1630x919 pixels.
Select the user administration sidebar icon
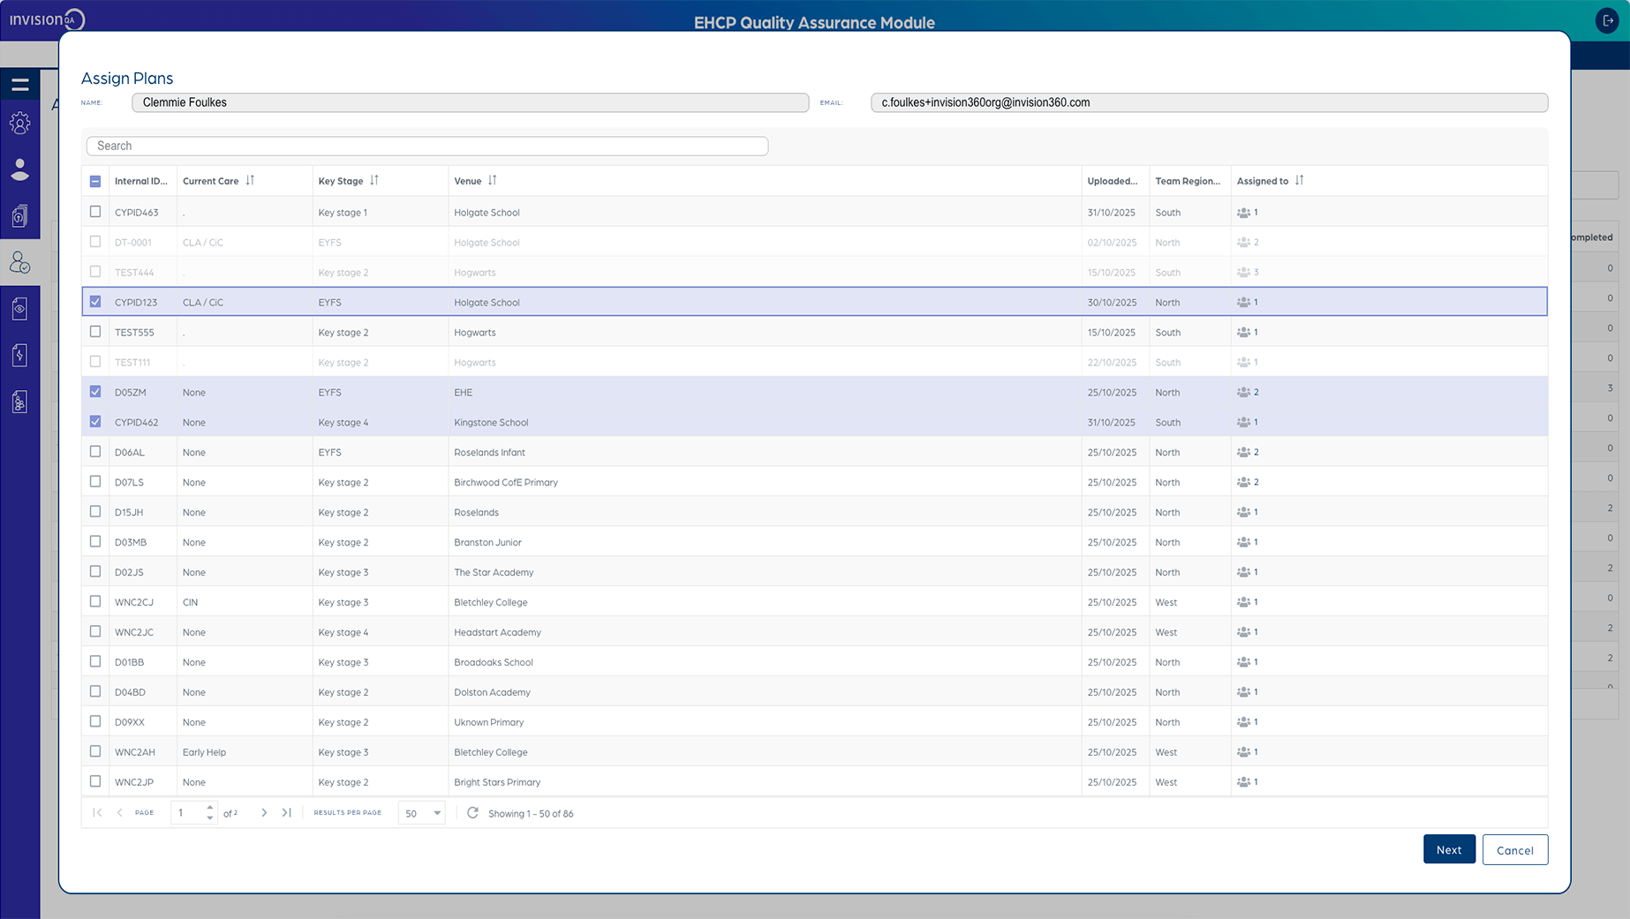click(20, 124)
